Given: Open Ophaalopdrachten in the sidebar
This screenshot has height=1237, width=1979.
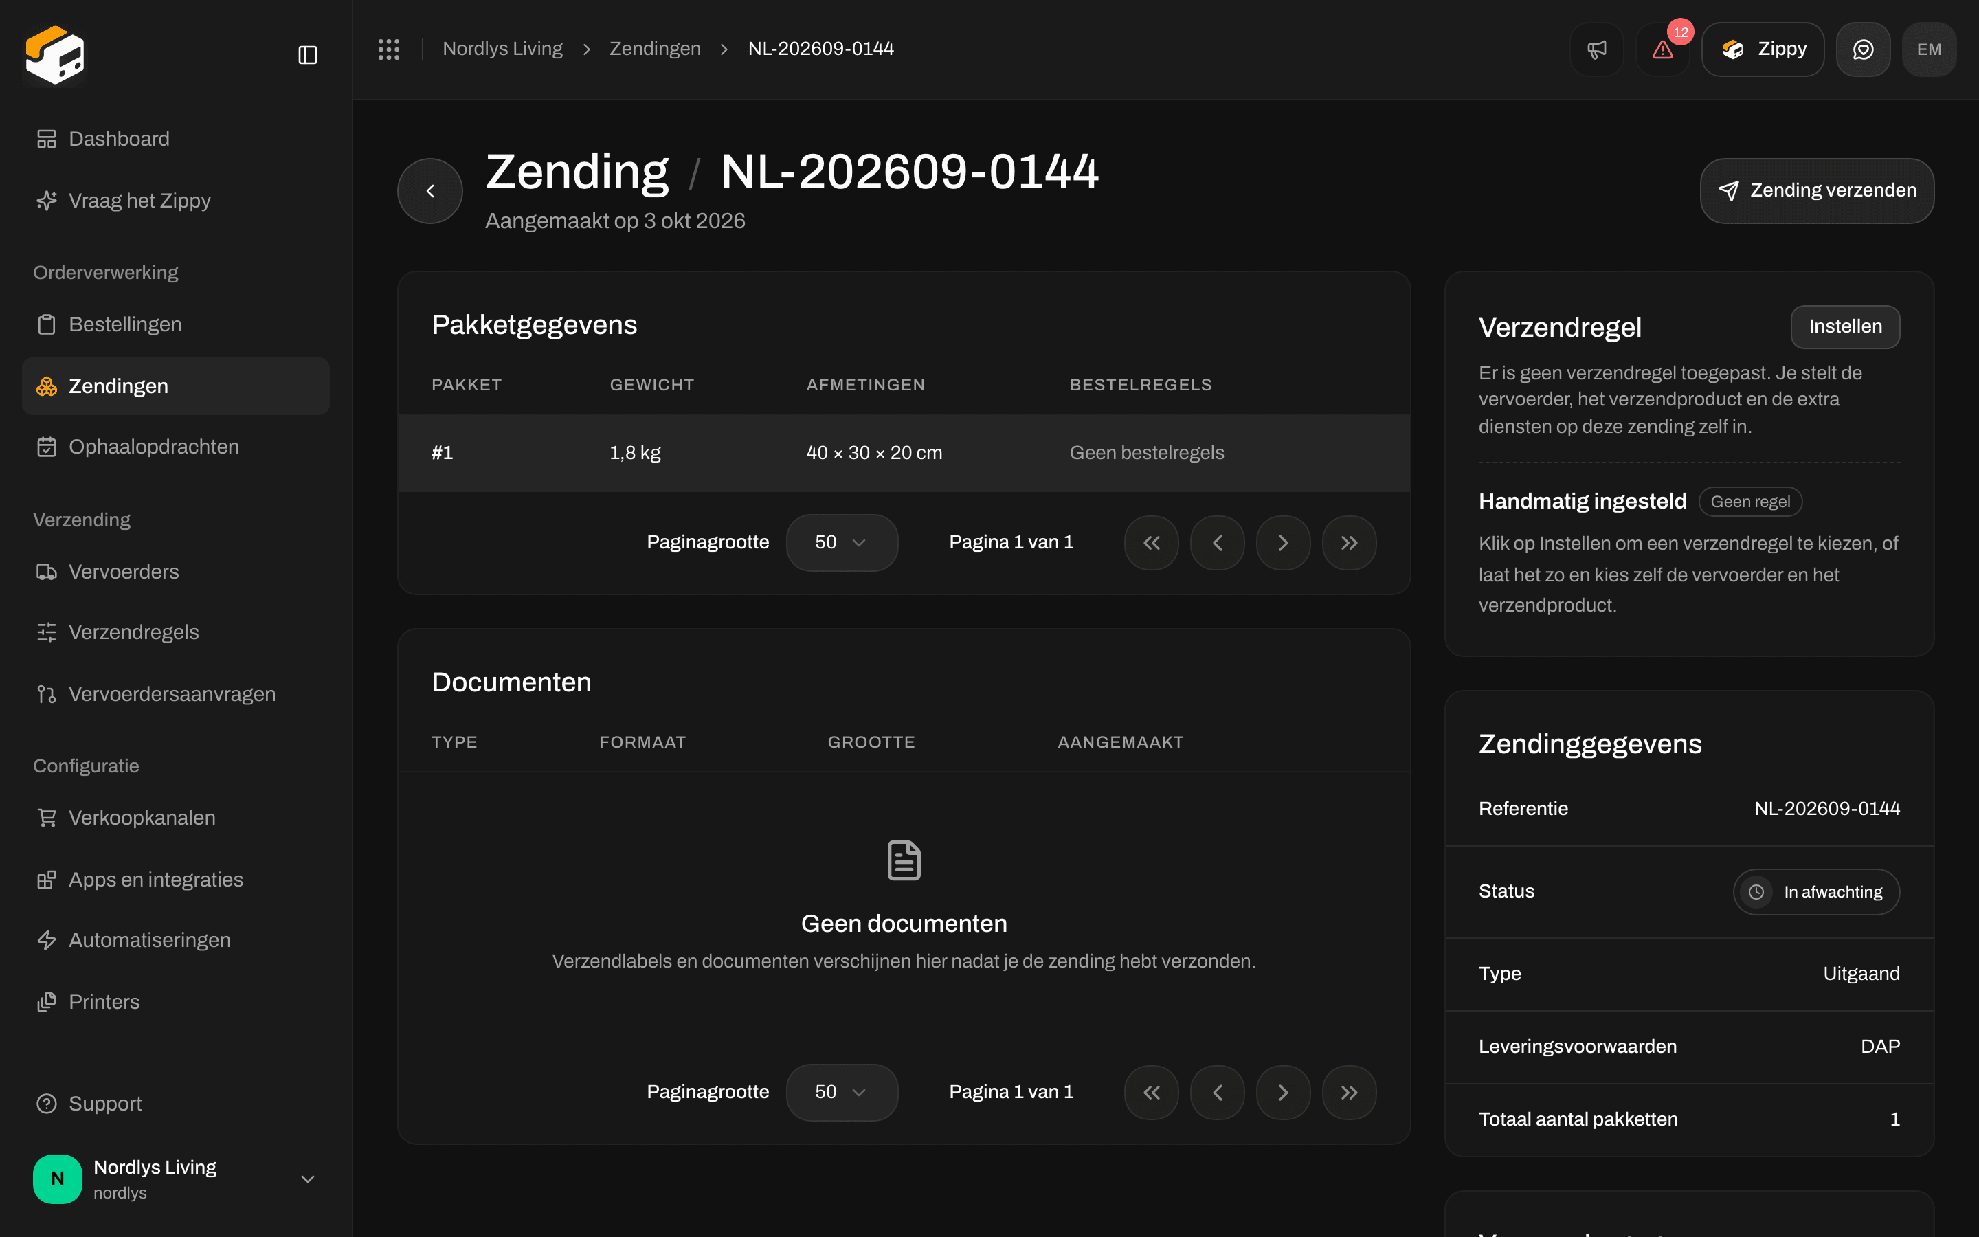Looking at the screenshot, I should pos(176,447).
